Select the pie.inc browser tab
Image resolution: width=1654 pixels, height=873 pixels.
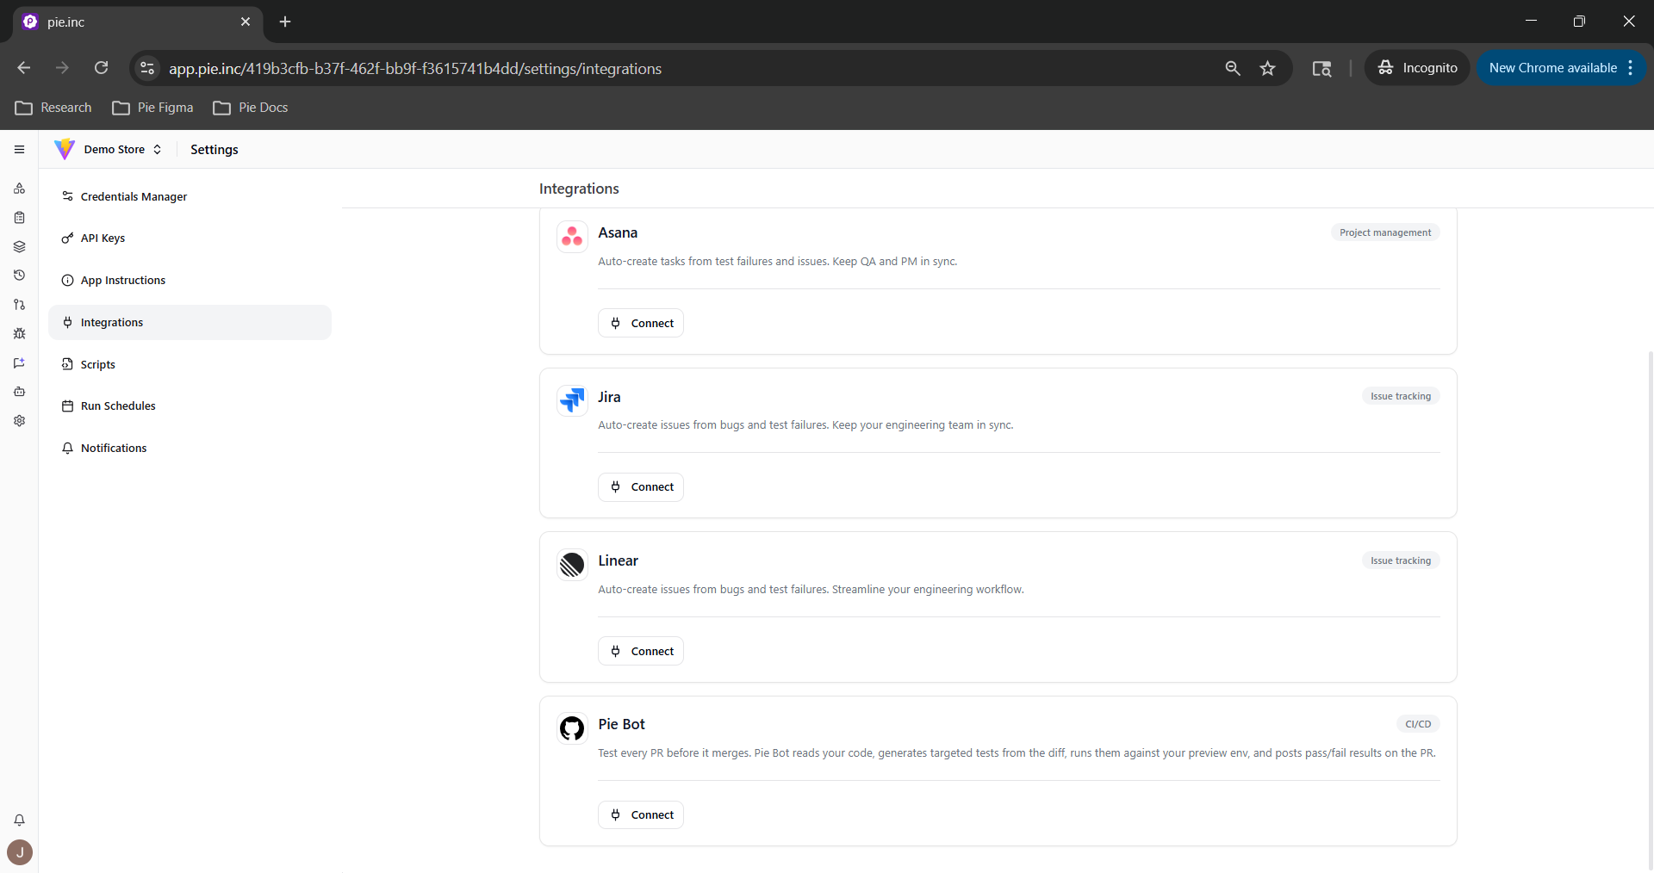click(x=138, y=22)
